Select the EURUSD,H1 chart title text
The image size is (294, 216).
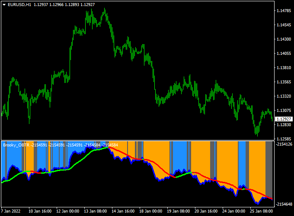pyautogui.click(x=19, y=5)
